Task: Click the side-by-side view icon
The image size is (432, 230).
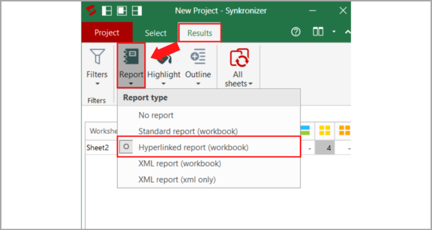Action: 318,32
